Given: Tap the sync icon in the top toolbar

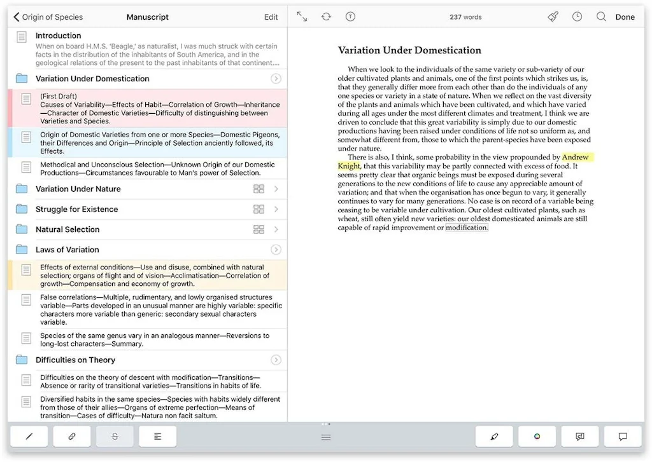Looking at the screenshot, I should pyautogui.click(x=326, y=17).
